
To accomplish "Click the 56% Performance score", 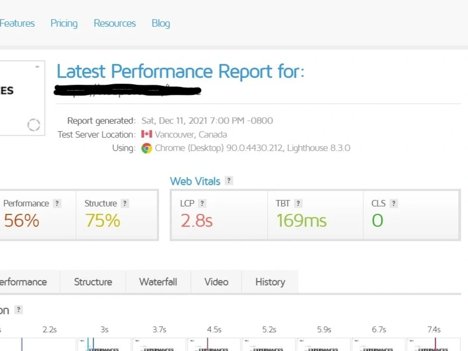I will click(x=22, y=220).
